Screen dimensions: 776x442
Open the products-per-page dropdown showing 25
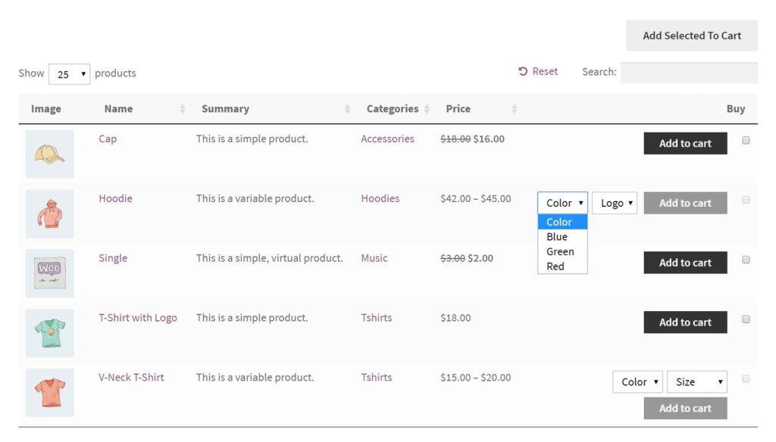pos(70,74)
